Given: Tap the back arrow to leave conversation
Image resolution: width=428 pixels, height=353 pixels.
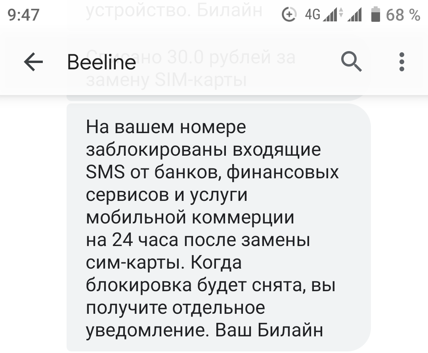Looking at the screenshot, I should [x=34, y=63].
